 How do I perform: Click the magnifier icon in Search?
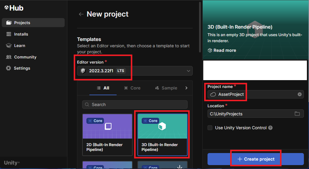click(x=87, y=105)
